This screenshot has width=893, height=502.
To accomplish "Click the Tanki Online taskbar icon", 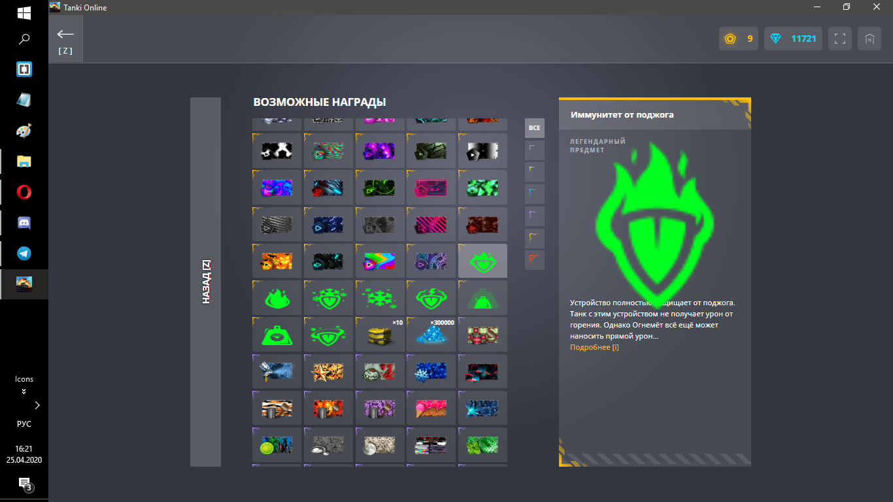I will point(24,284).
